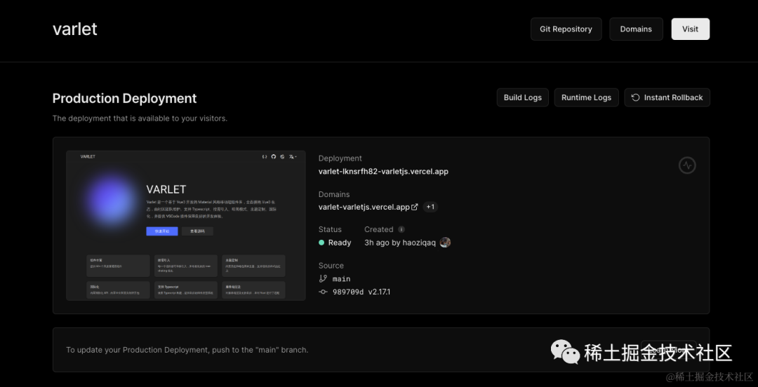
Task: Click the git branch icon beside main
Action: tap(323, 279)
